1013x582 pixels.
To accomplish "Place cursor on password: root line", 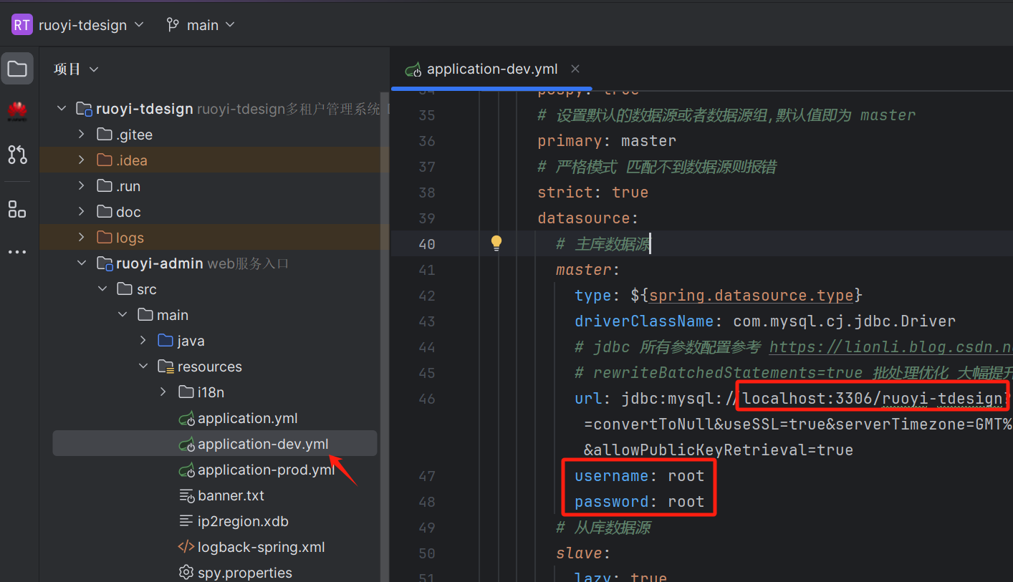I will pyautogui.click(x=639, y=502).
